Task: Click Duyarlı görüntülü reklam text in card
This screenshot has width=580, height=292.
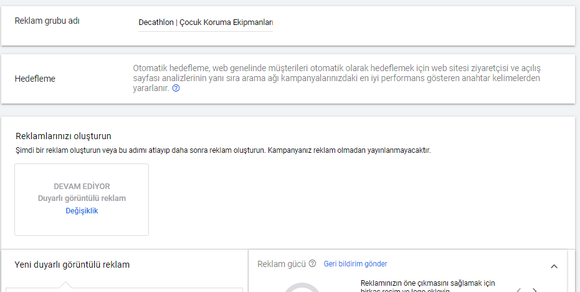Action: coord(82,198)
